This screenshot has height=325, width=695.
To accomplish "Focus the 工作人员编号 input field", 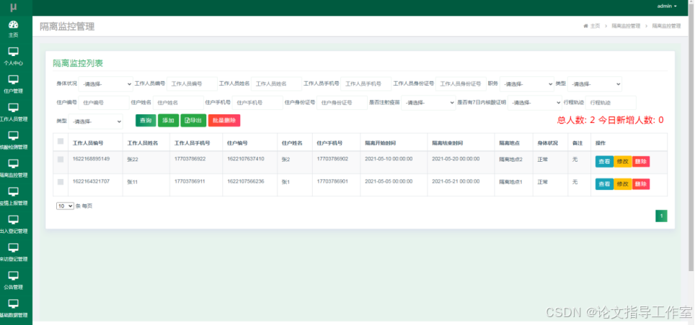I will (192, 84).
